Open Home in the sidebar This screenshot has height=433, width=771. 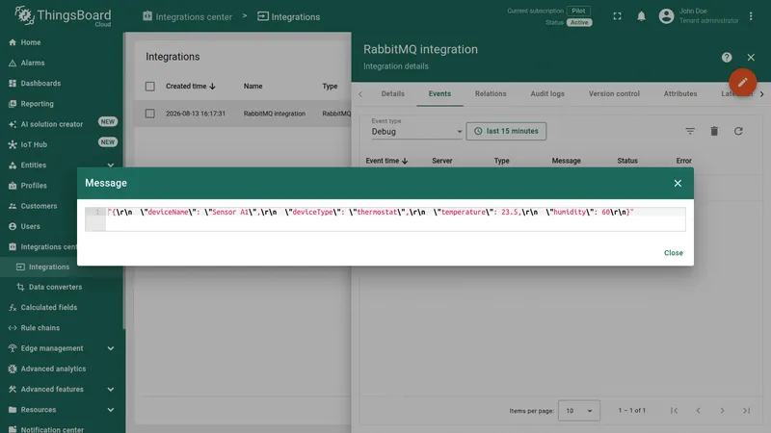(x=31, y=42)
